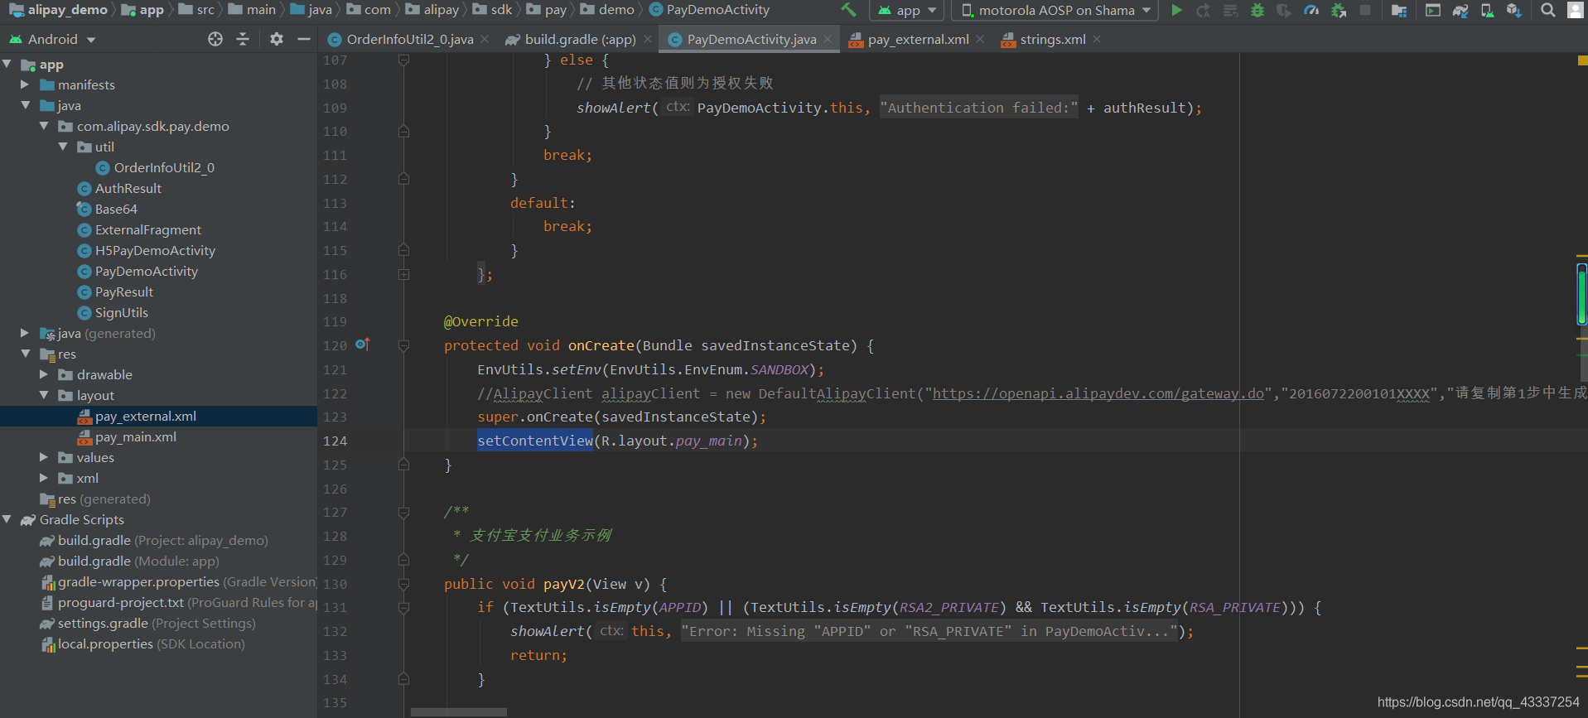Open the SDK Manager cube icon
Image resolution: width=1588 pixels, height=718 pixels.
[1514, 10]
